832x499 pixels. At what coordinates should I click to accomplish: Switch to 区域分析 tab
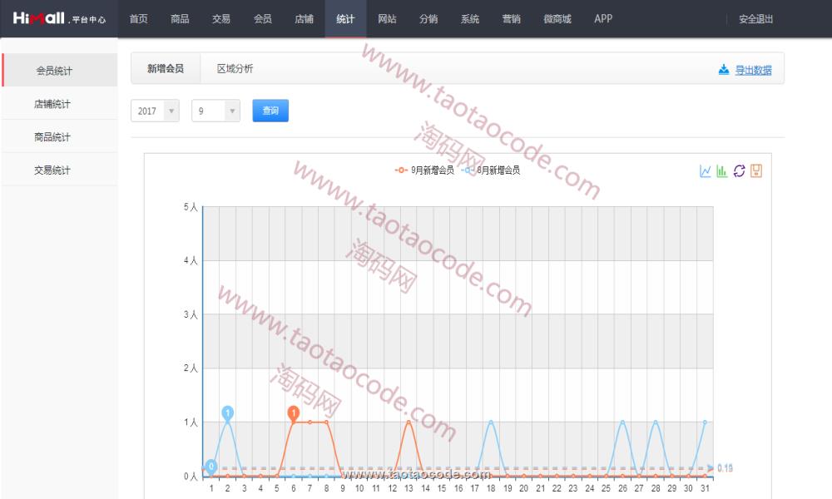[x=235, y=70]
